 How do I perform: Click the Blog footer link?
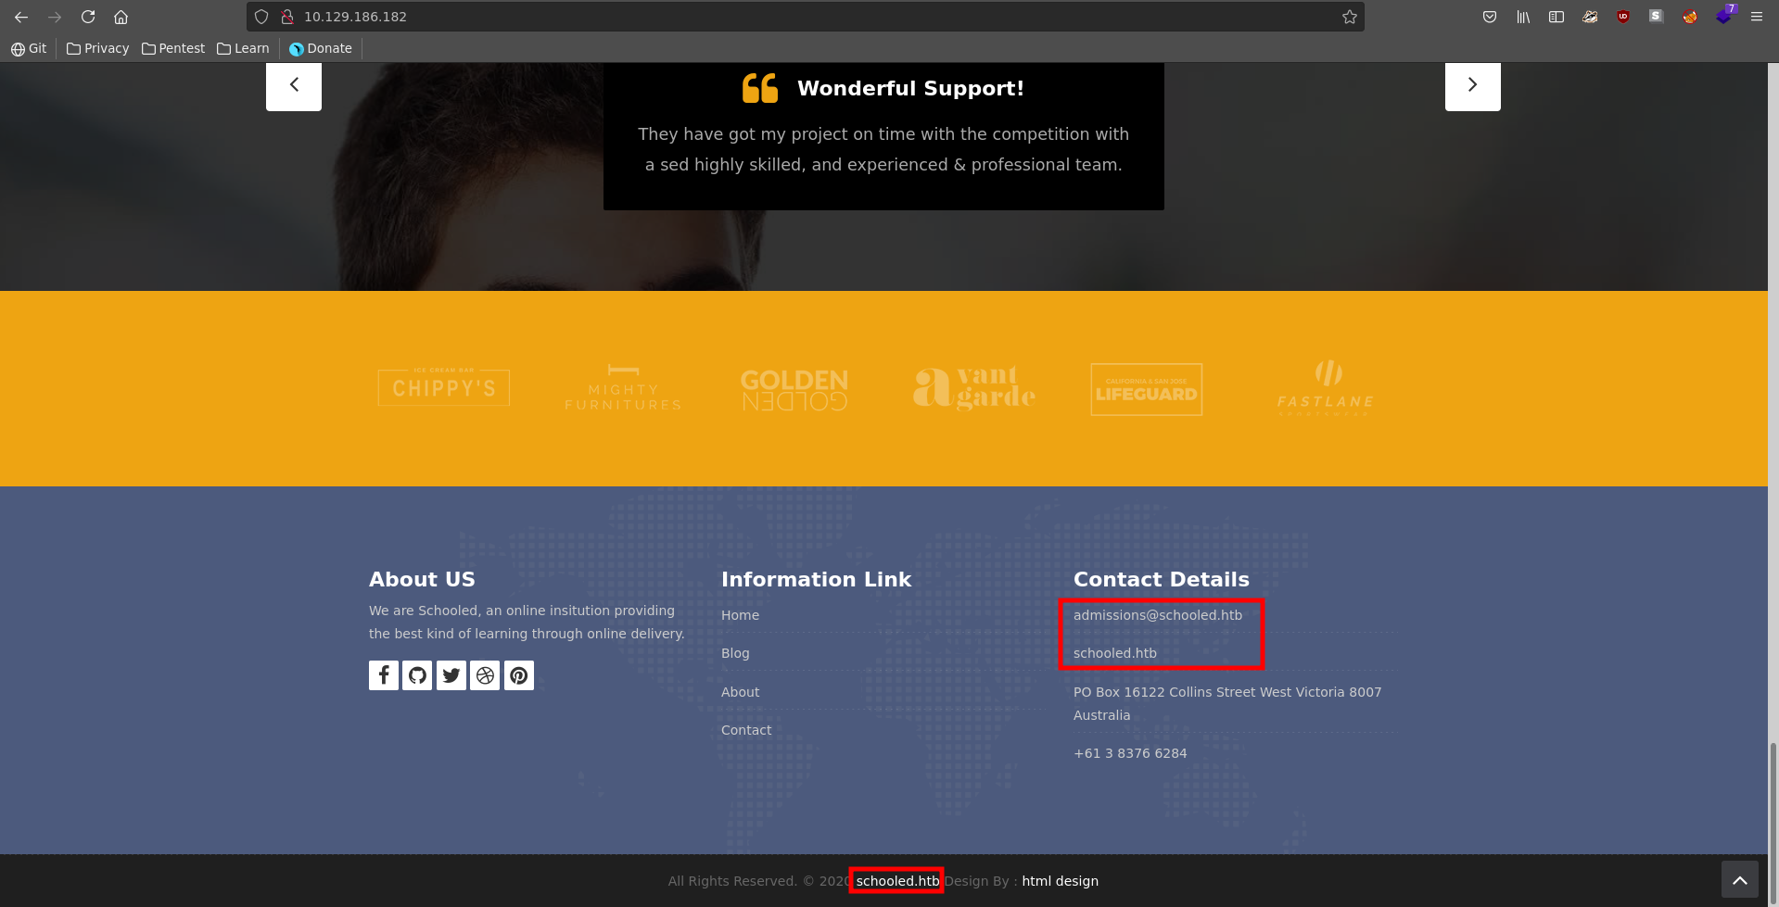(x=735, y=653)
